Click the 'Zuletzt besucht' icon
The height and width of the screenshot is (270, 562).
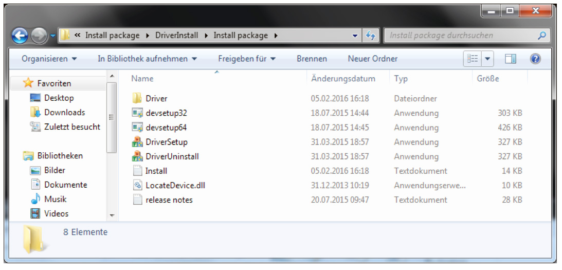[35, 127]
